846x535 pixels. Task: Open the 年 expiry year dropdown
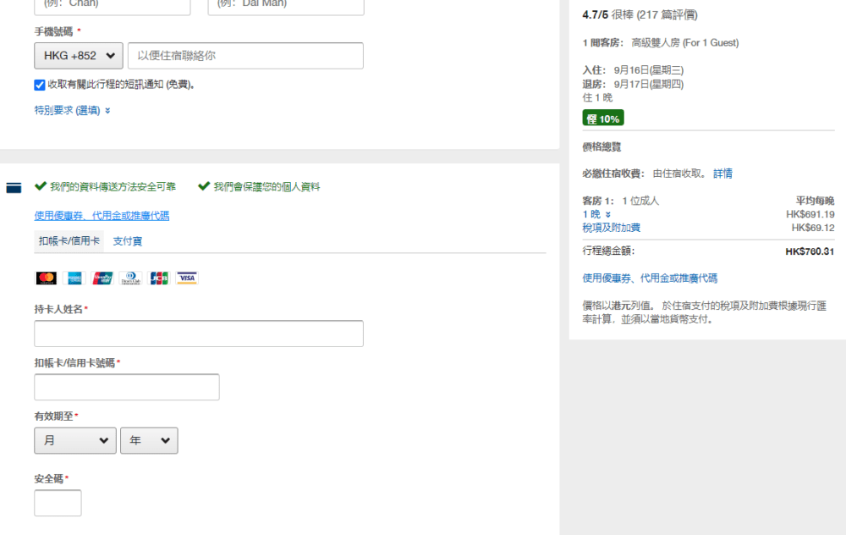tap(149, 440)
